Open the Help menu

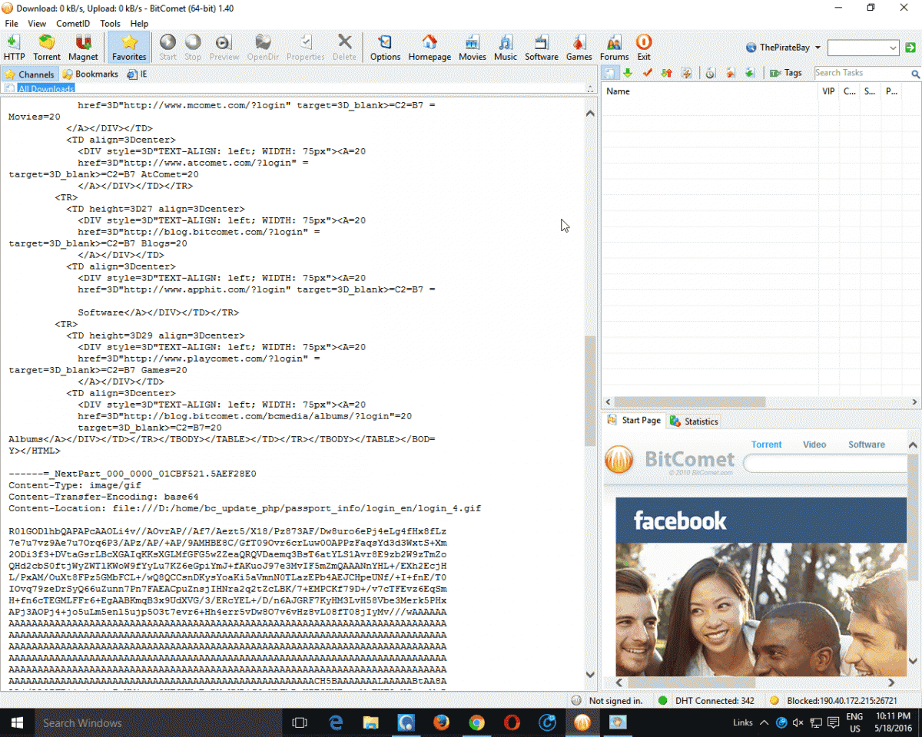tap(139, 24)
